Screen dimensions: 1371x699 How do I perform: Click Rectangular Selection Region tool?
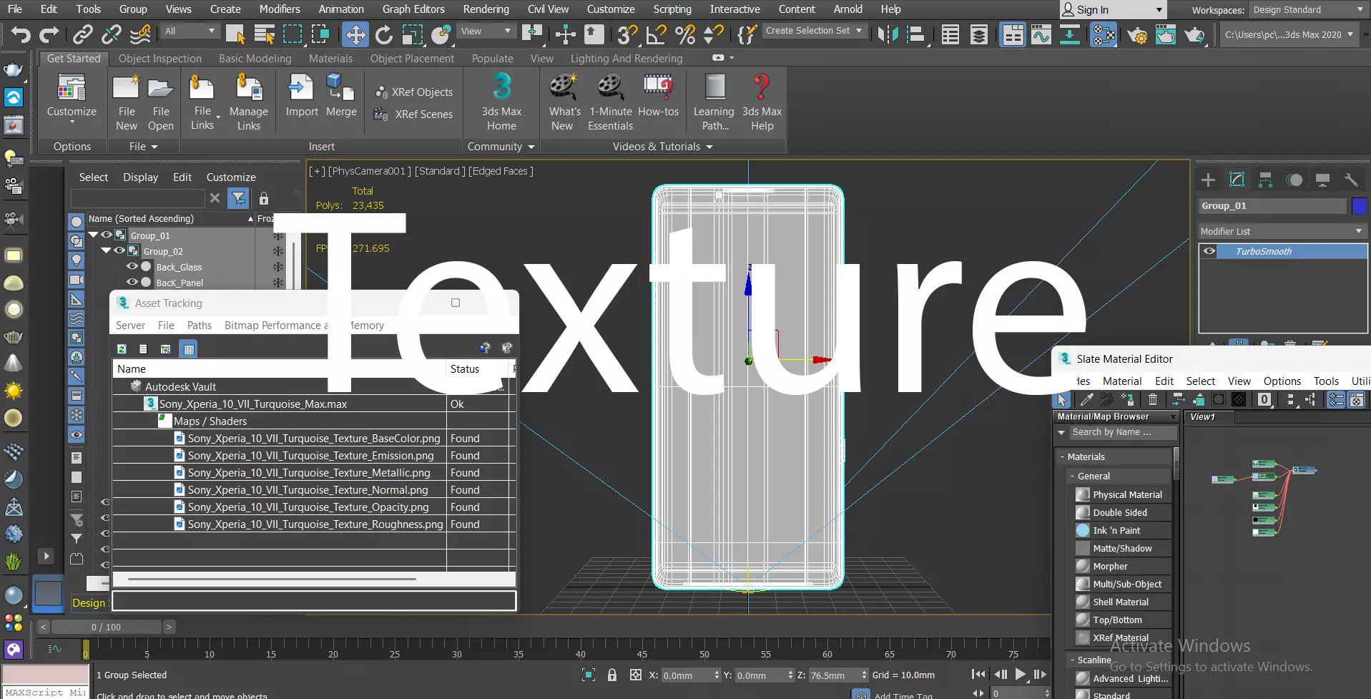point(293,34)
